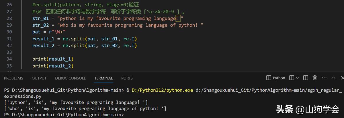Click the wrapped 'expressions.py' text in the terminal

(22, 96)
